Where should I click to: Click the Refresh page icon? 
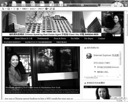(x=59, y=5)
